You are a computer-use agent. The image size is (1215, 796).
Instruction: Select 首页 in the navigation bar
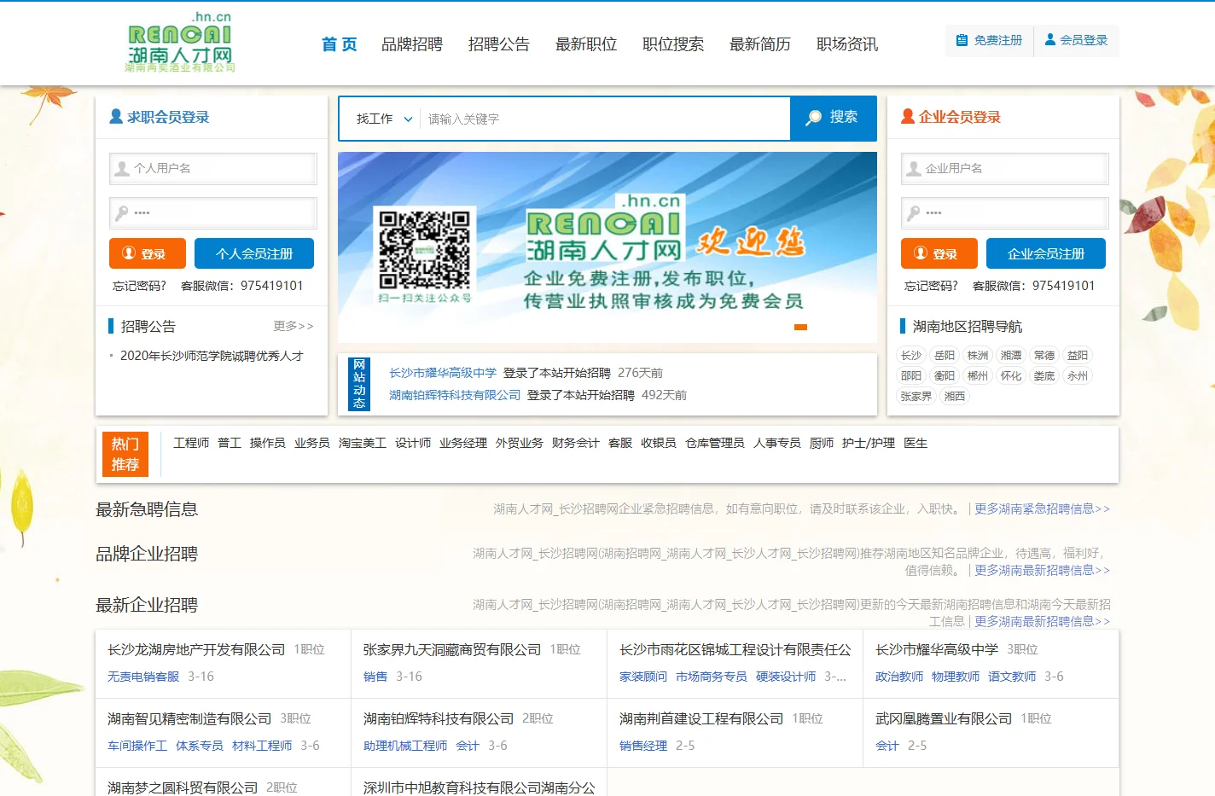[x=339, y=44]
